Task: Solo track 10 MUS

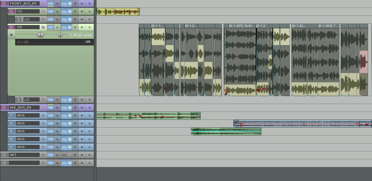Action: (90, 139)
